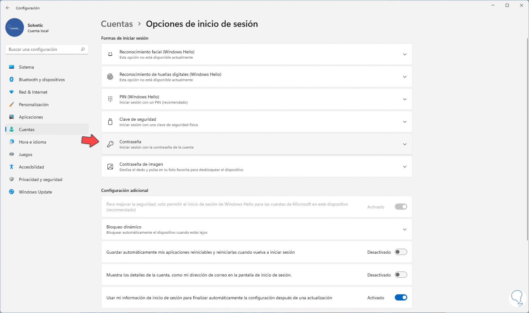The width and height of the screenshot is (529, 313).
Task: Open Juegos settings page
Action: pyautogui.click(x=47, y=154)
